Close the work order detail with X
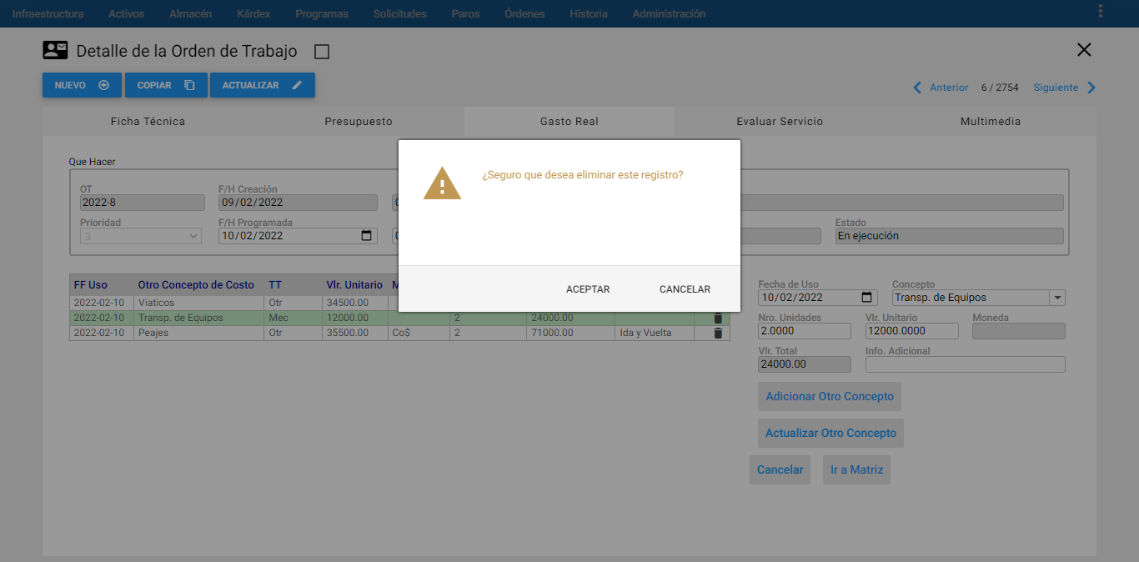The width and height of the screenshot is (1139, 562). point(1084,49)
